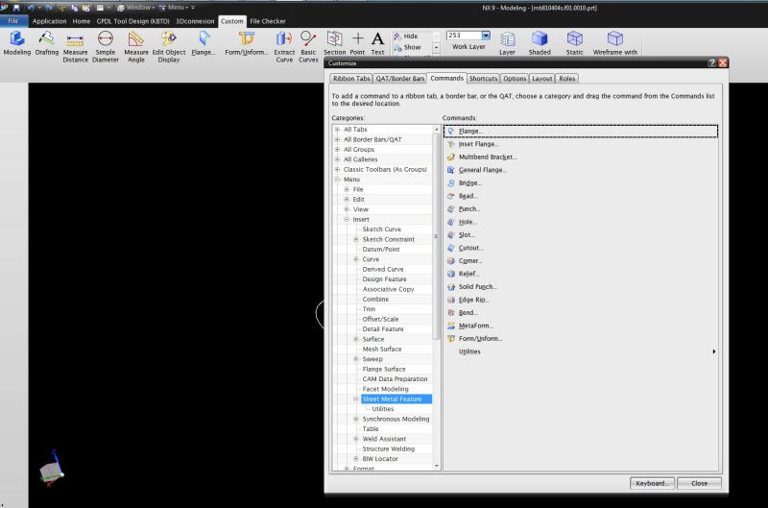Click Form/Unform ribbon icon
Viewport: 768px width, 508px height.
pyautogui.click(x=247, y=43)
